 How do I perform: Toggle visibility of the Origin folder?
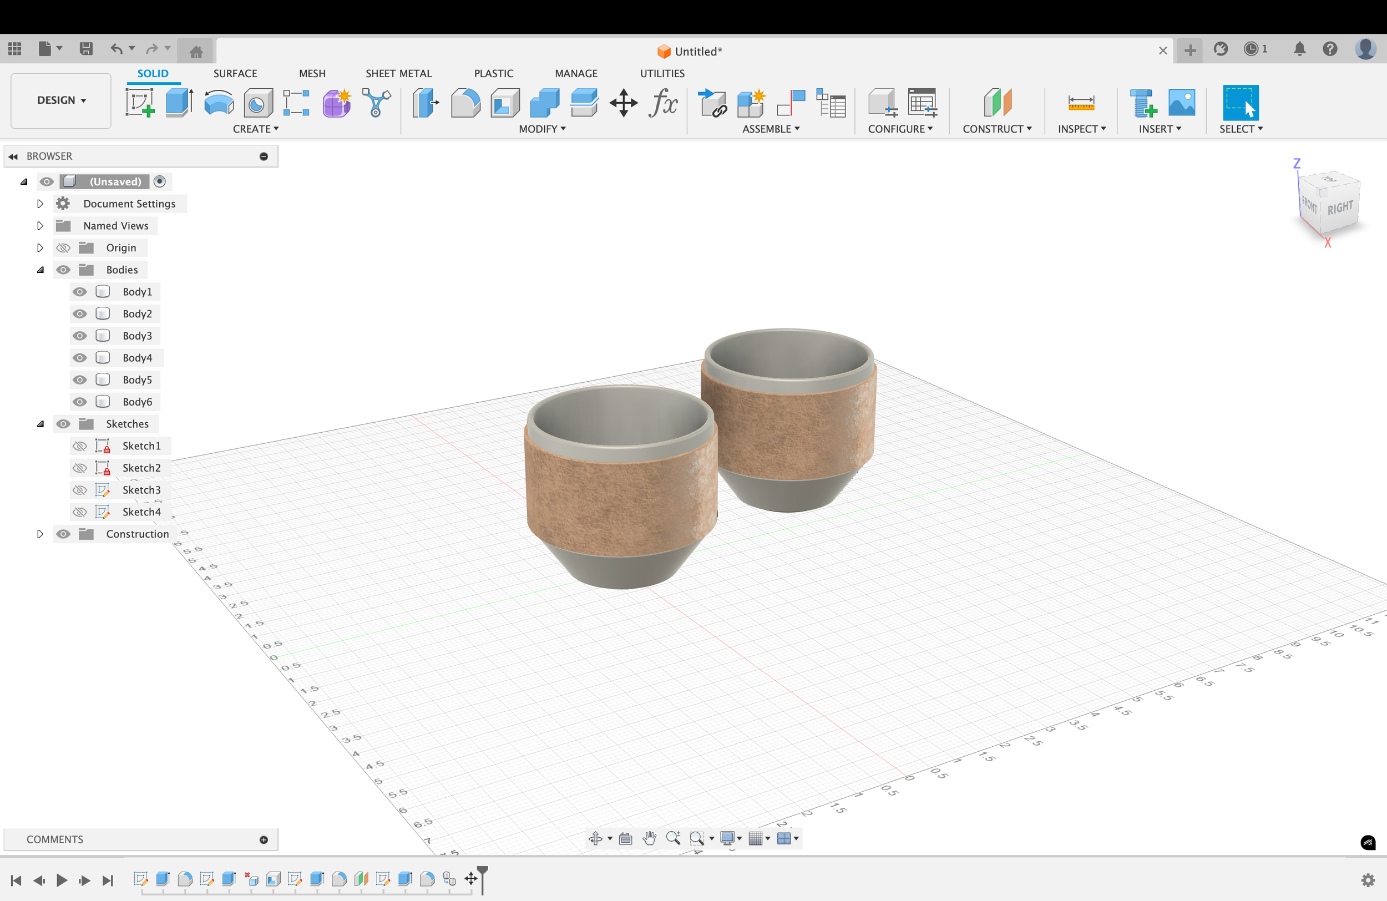tap(63, 247)
